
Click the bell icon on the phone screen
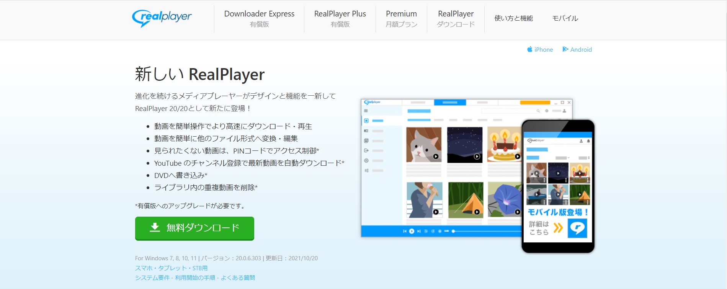coord(588,141)
